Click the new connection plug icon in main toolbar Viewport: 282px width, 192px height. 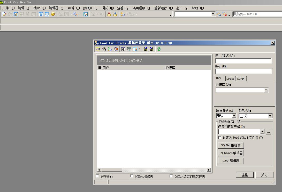coord(123,14)
